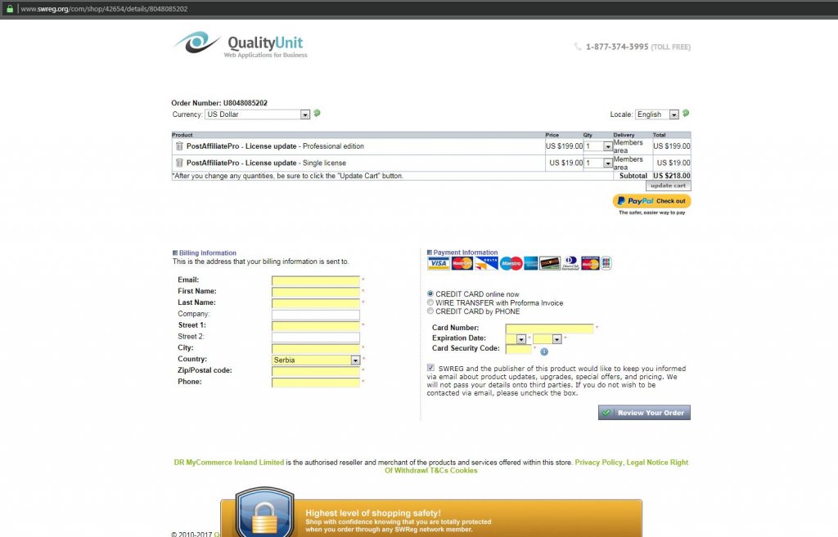Click the Visa card logo
The image size is (838, 537).
[439, 263]
